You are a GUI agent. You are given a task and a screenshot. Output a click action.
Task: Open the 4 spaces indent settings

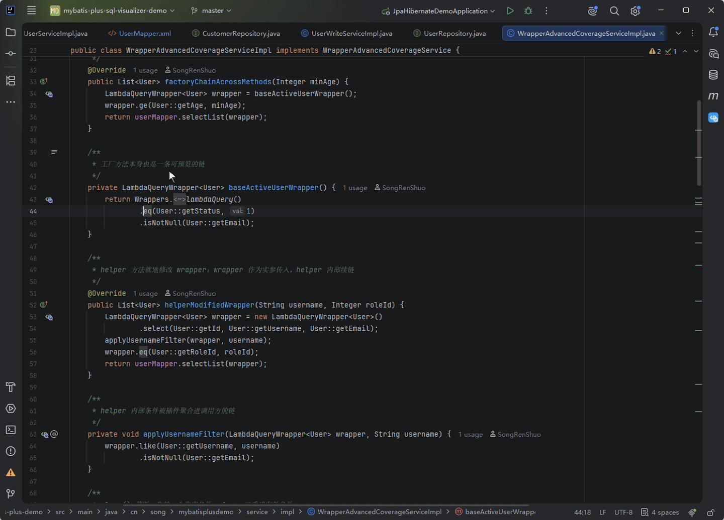pos(660,512)
